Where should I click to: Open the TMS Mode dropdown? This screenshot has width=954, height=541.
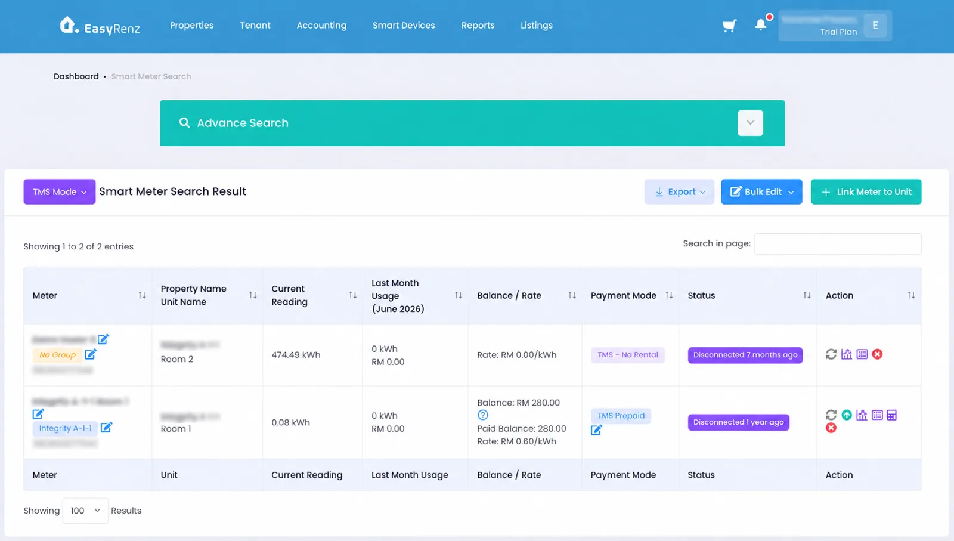tap(60, 191)
